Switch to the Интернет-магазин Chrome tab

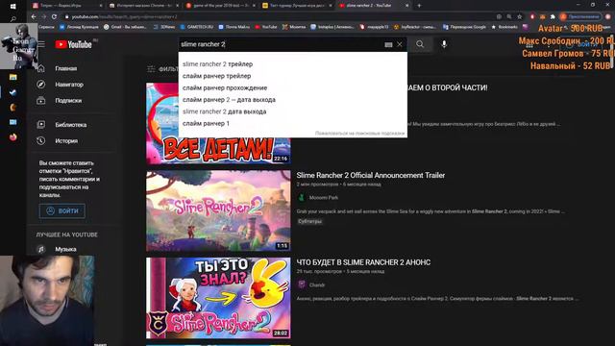pos(144,6)
